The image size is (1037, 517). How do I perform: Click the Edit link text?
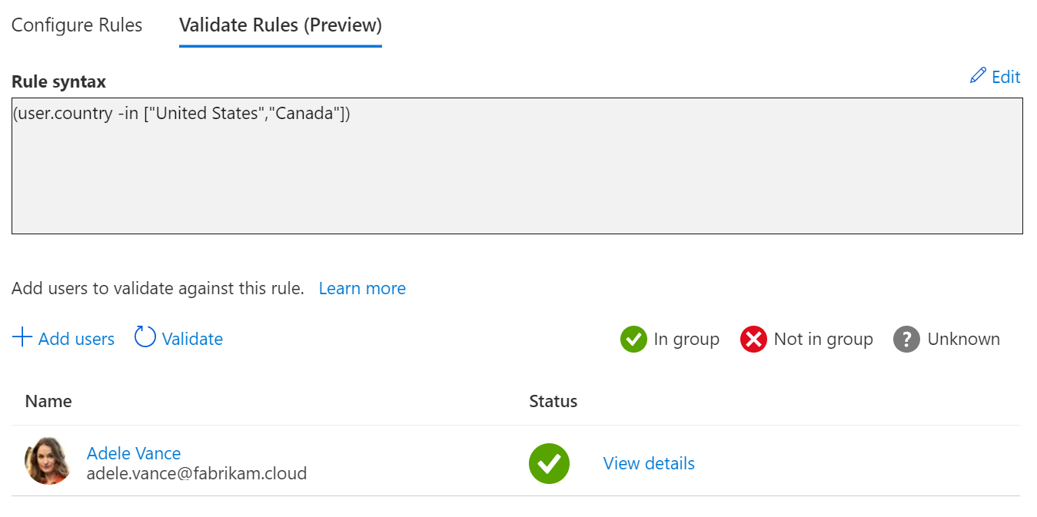pos(1005,77)
